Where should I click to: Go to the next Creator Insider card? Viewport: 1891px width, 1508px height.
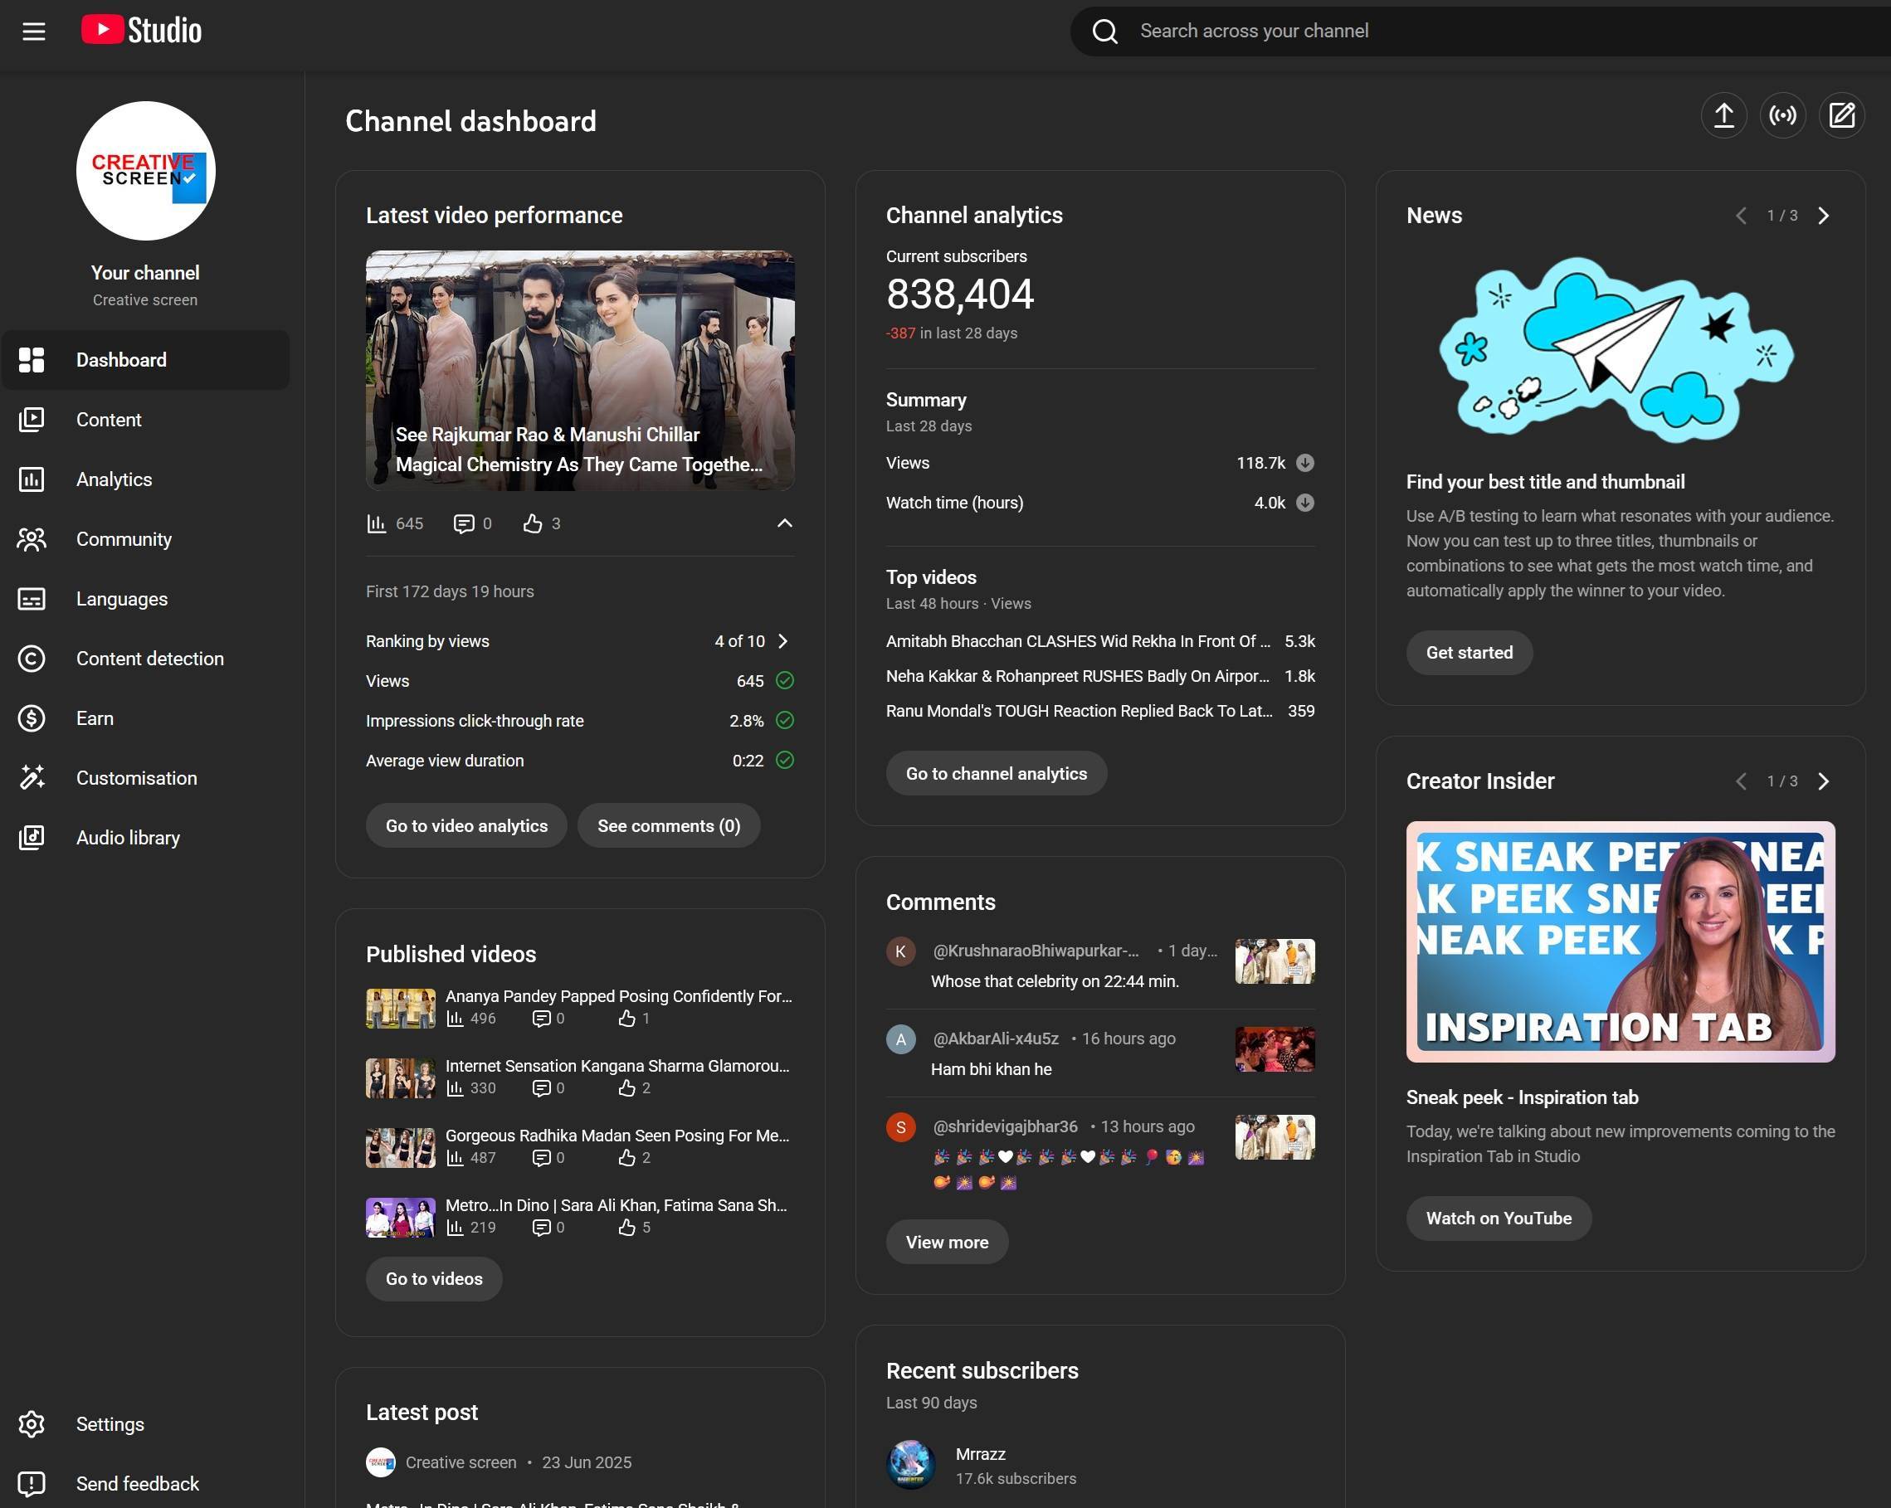tap(1824, 781)
